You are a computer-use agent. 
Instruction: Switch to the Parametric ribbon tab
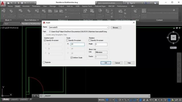pos(36,6)
